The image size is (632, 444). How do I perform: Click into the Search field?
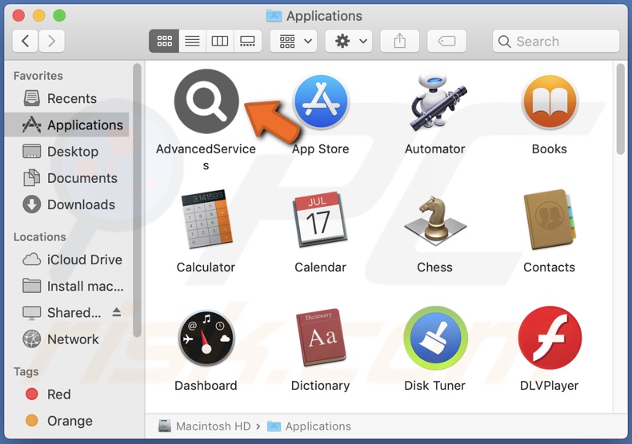556,41
